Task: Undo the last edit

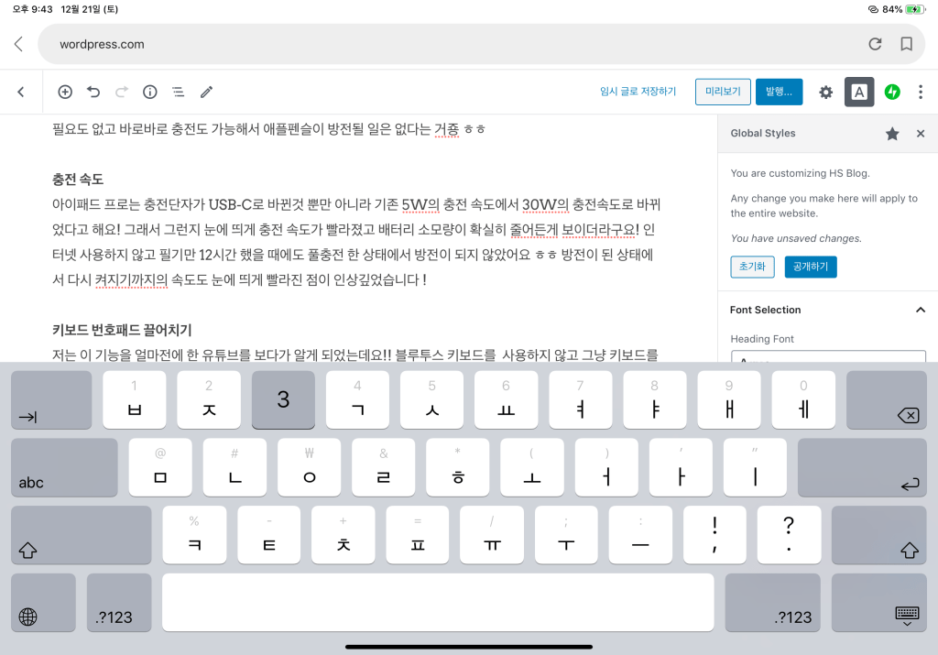Action: point(93,92)
